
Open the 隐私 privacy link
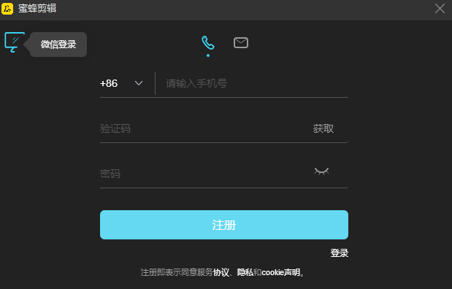coord(245,272)
